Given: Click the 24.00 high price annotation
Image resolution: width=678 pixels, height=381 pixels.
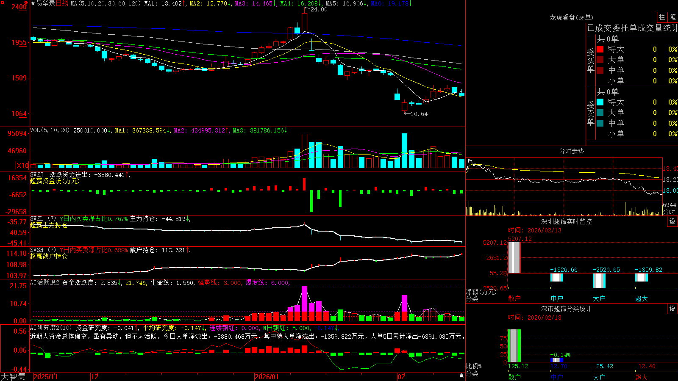Looking at the screenshot, I should (x=319, y=9).
